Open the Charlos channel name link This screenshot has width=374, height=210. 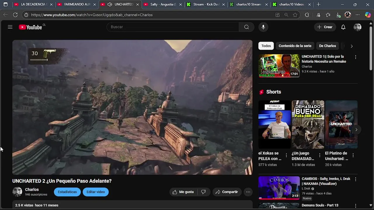click(32, 190)
